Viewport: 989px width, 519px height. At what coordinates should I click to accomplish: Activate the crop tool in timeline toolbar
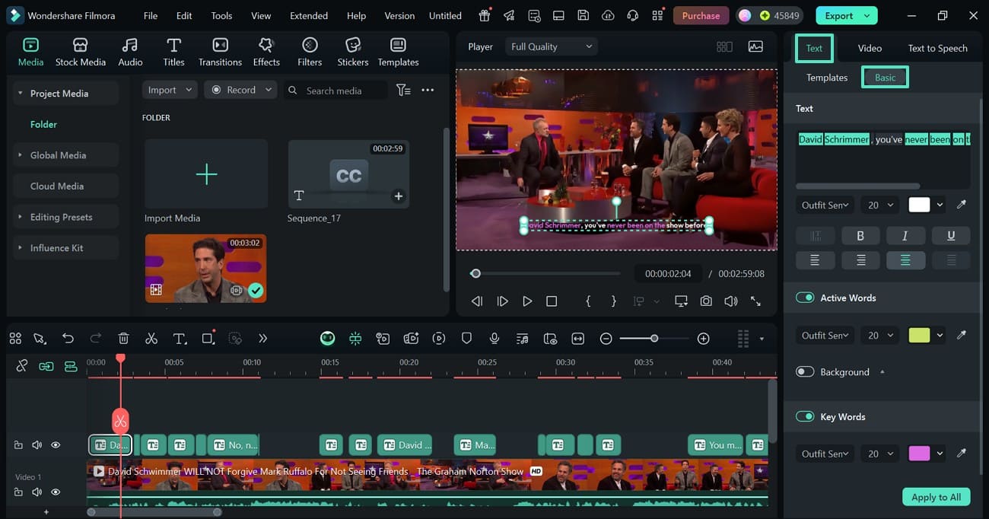click(x=208, y=339)
